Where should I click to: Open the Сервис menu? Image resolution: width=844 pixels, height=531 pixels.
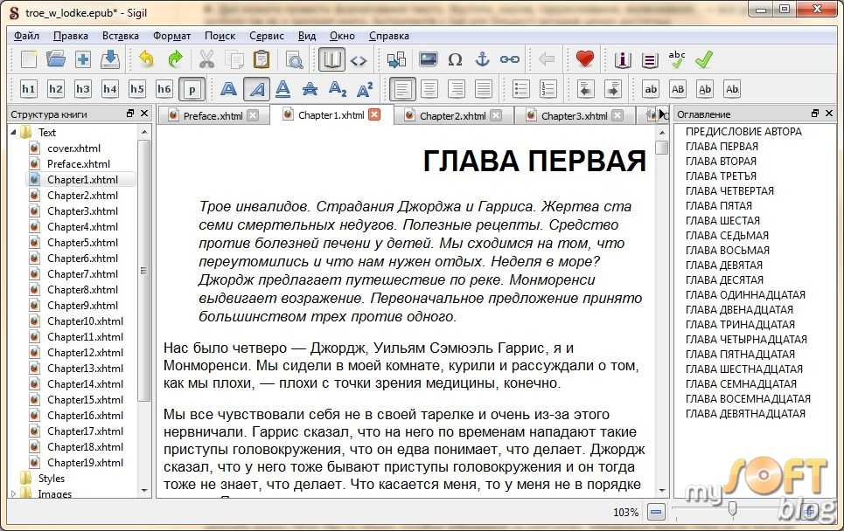tap(267, 36)
